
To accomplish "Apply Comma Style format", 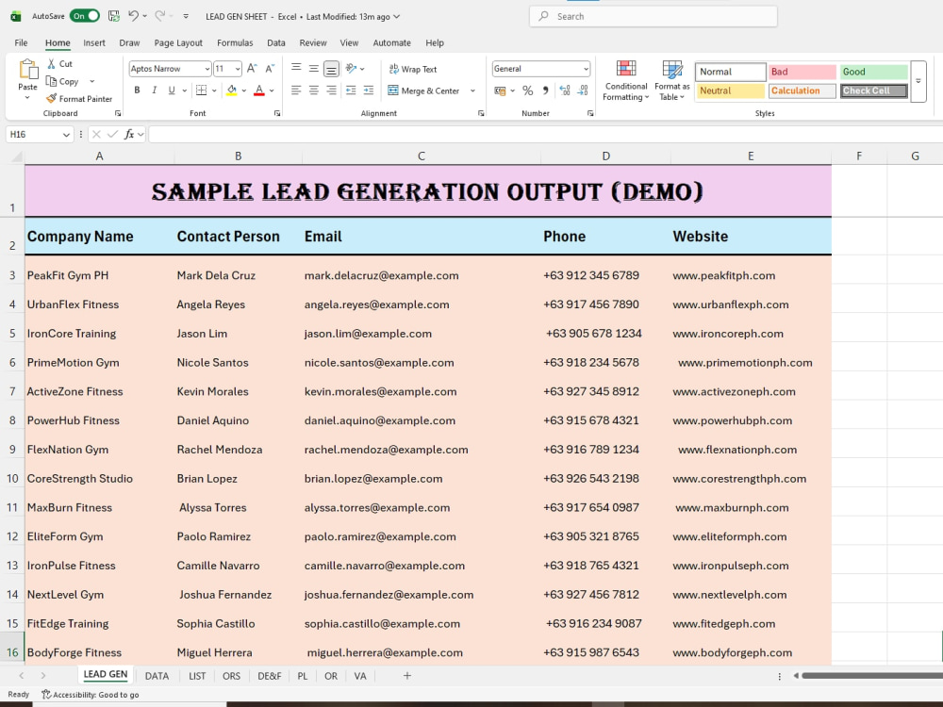I will (x=545, y=90).
